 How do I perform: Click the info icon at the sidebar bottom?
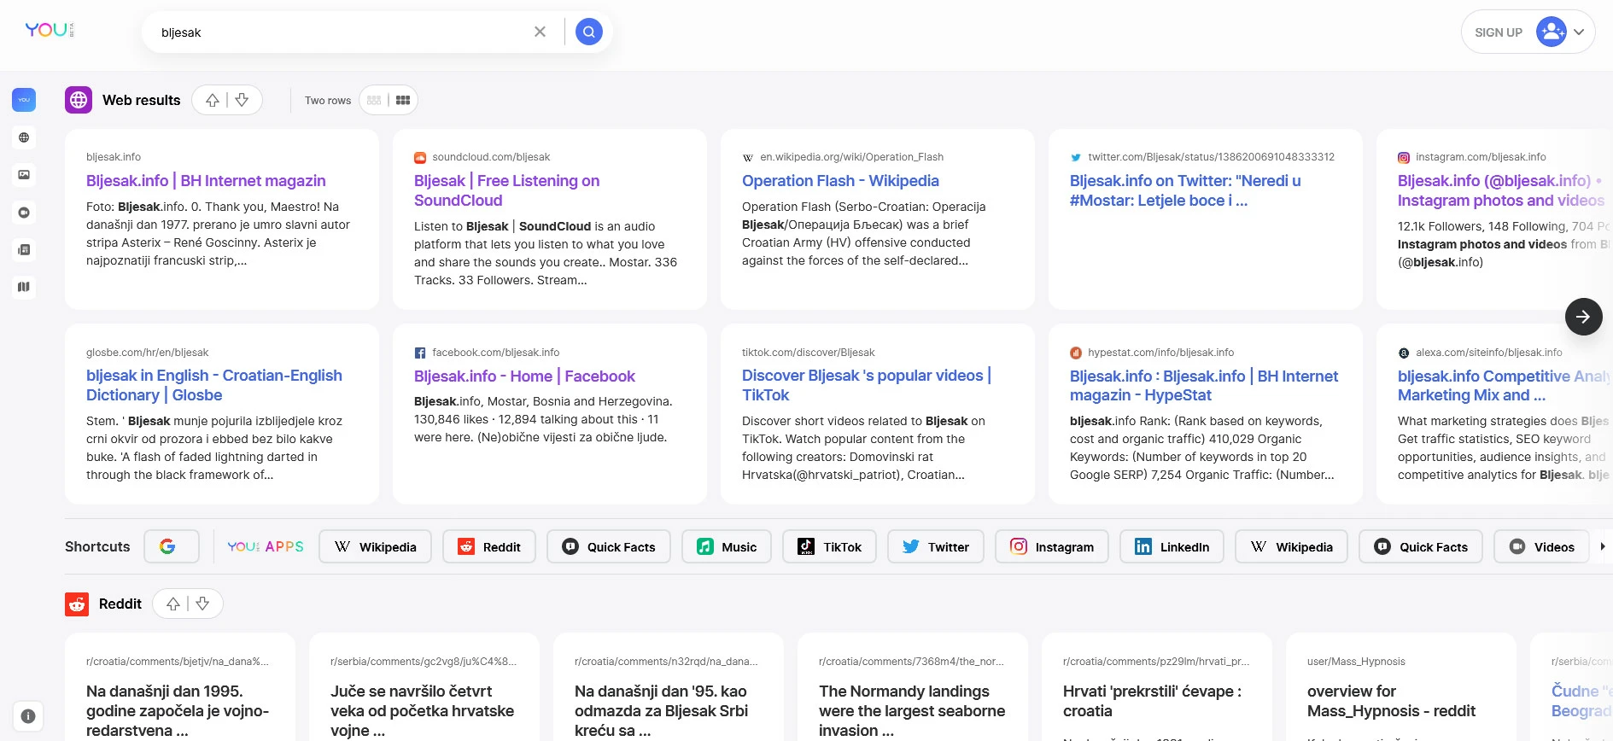[x=28, y=716]
